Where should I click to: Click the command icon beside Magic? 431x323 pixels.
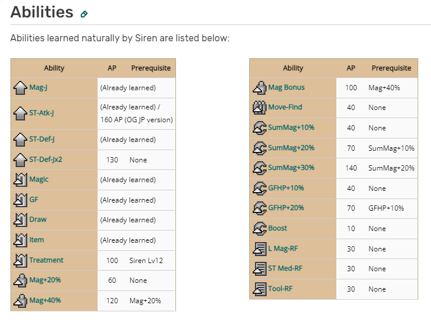pyautogui.click(x=20, y=179)
